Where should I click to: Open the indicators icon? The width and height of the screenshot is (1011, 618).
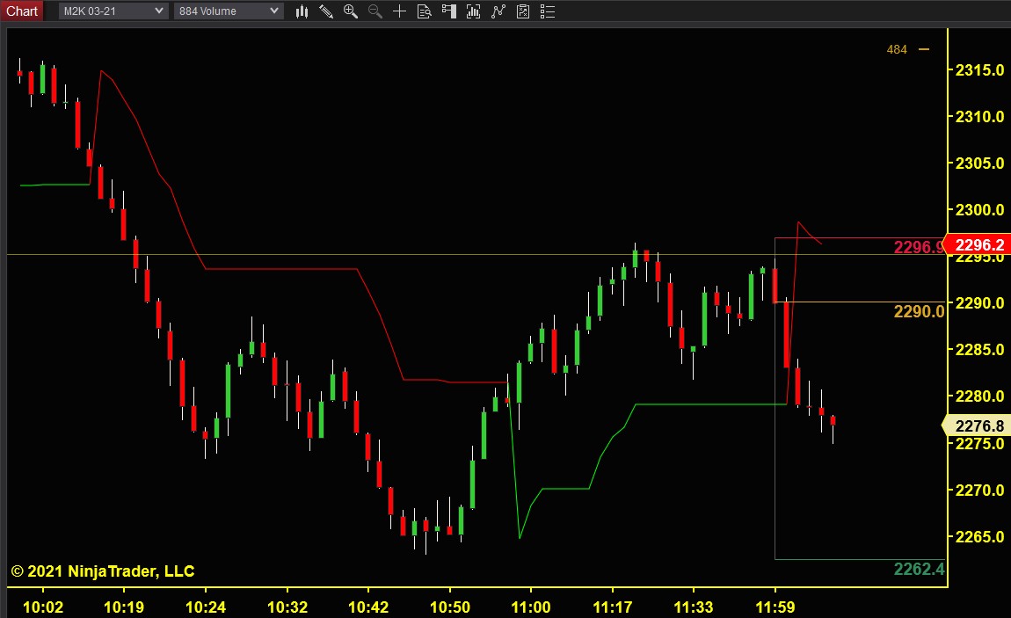[x=473, y=11]
